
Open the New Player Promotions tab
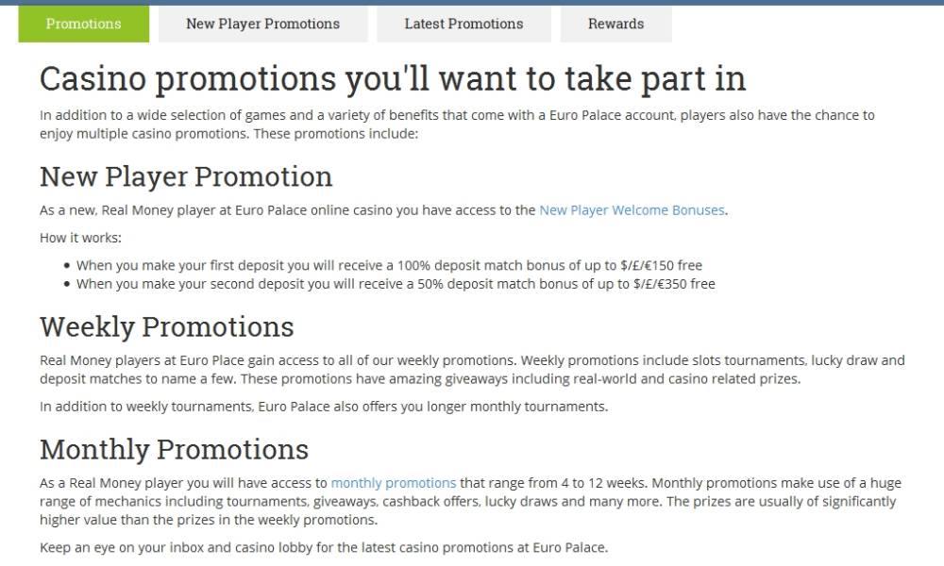tap(263, 25)
